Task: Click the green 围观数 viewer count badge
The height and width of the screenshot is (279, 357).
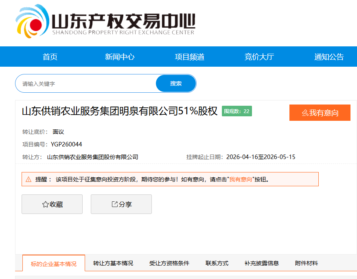Action: coord(236,111)
